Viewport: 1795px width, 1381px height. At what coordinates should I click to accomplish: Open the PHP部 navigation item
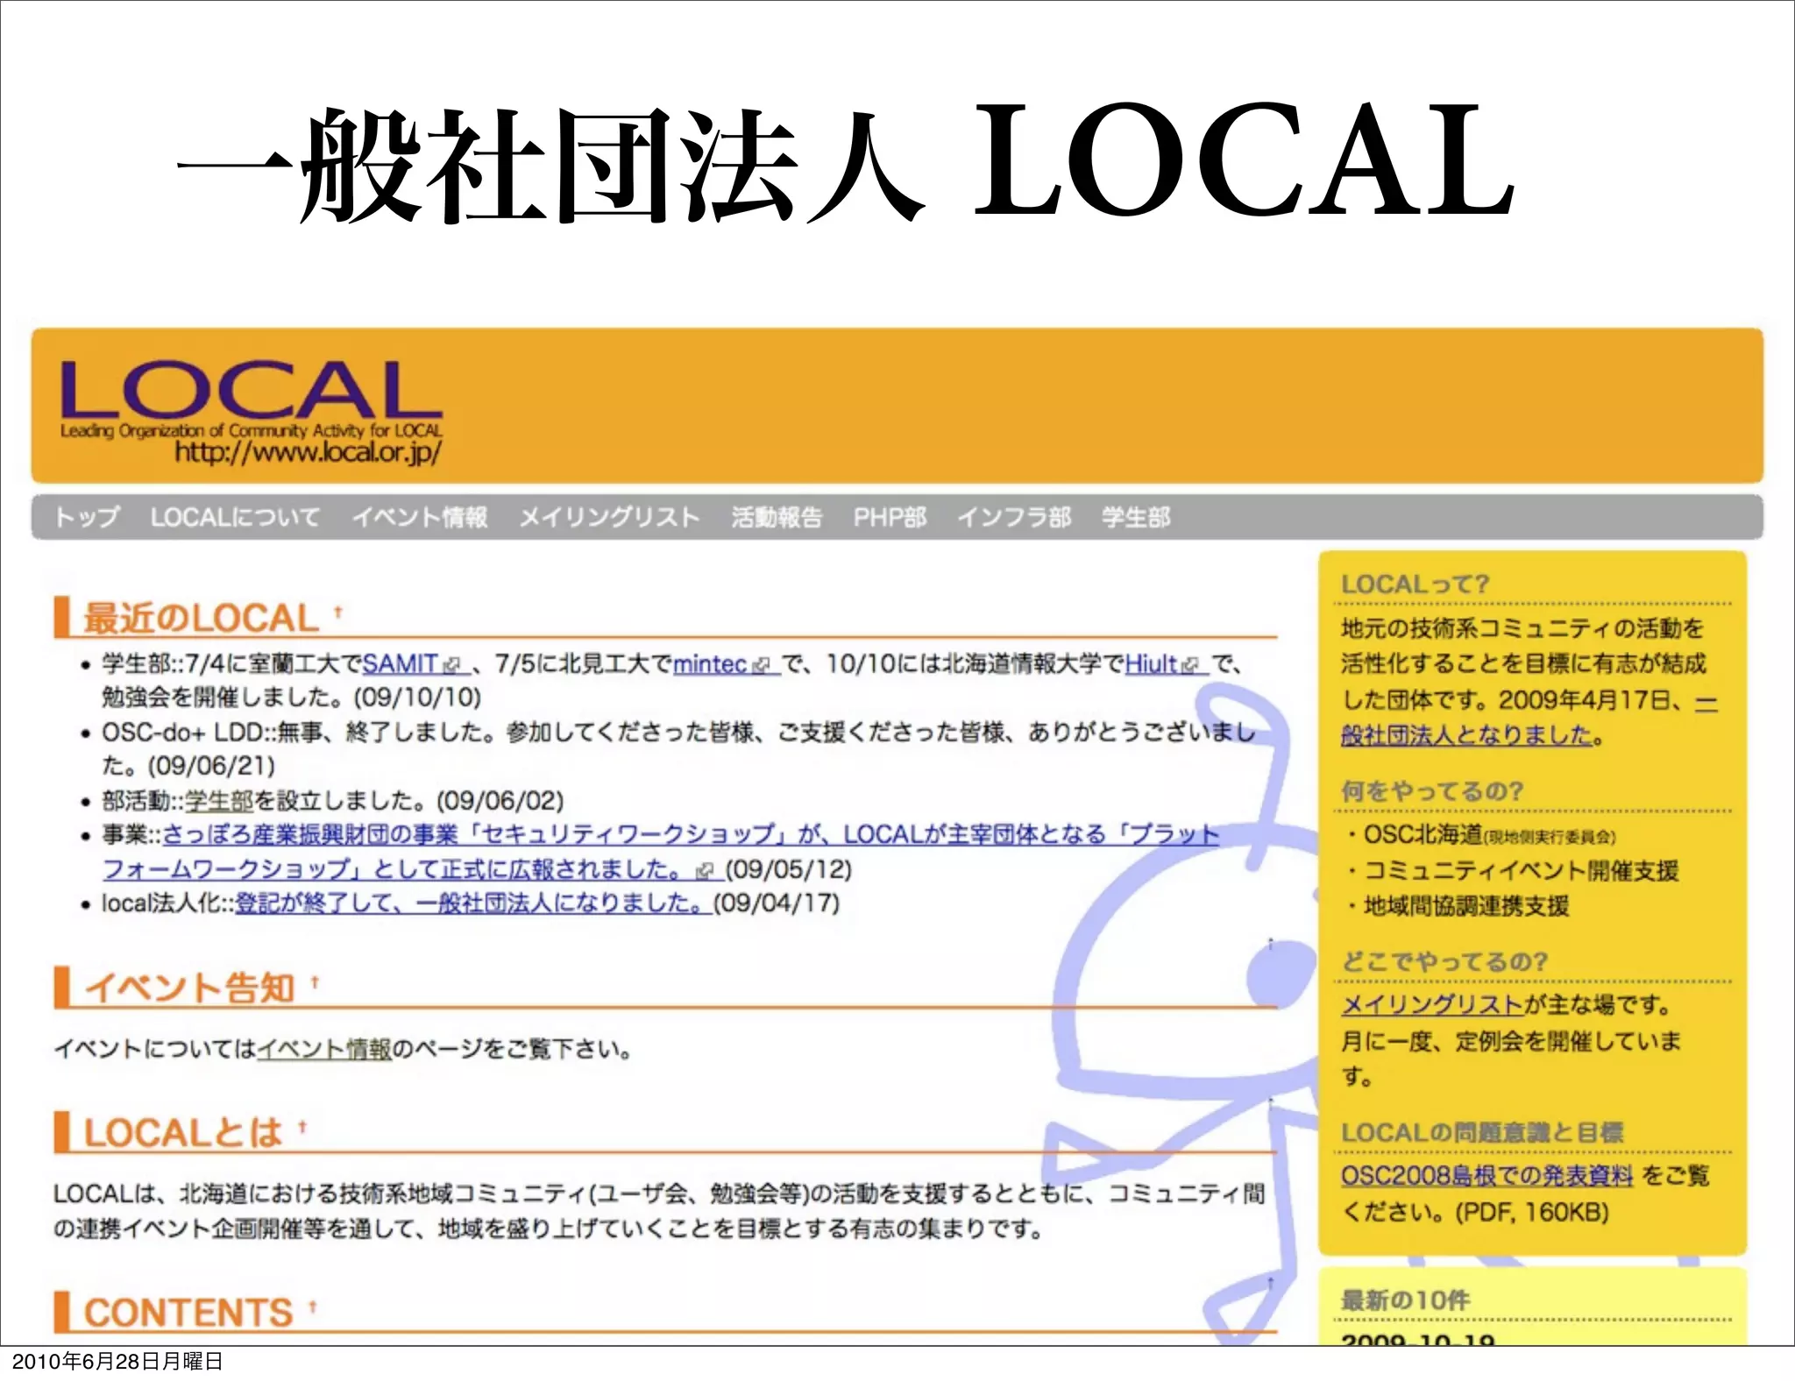tap(890, 517)
